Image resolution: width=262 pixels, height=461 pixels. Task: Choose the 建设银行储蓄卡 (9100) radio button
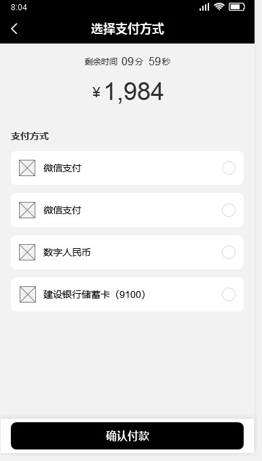coord(229,294)
